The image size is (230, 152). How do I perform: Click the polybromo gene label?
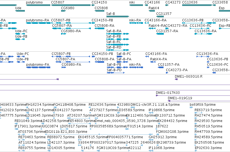click(34, 2)
